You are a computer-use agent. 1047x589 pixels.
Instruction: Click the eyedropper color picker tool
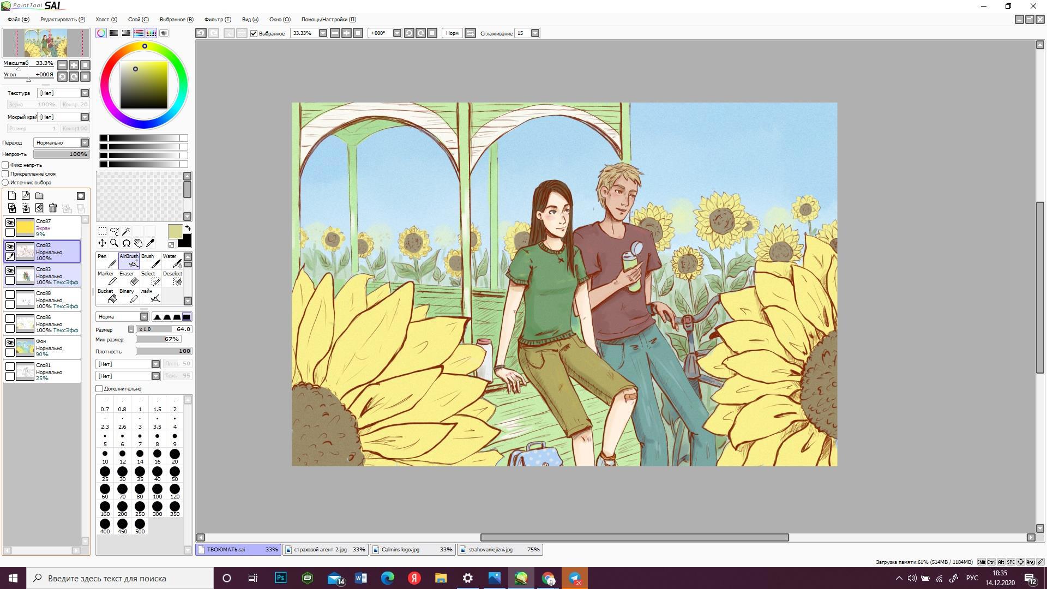point(151,243)
